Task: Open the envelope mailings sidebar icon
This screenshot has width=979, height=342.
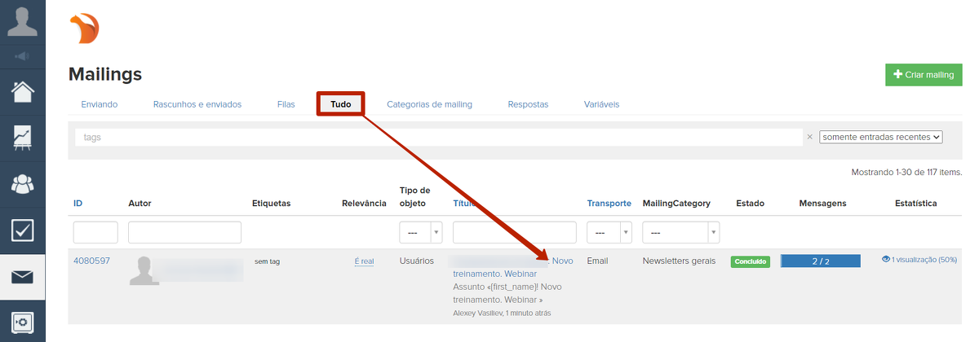Action: coord(23,277)
